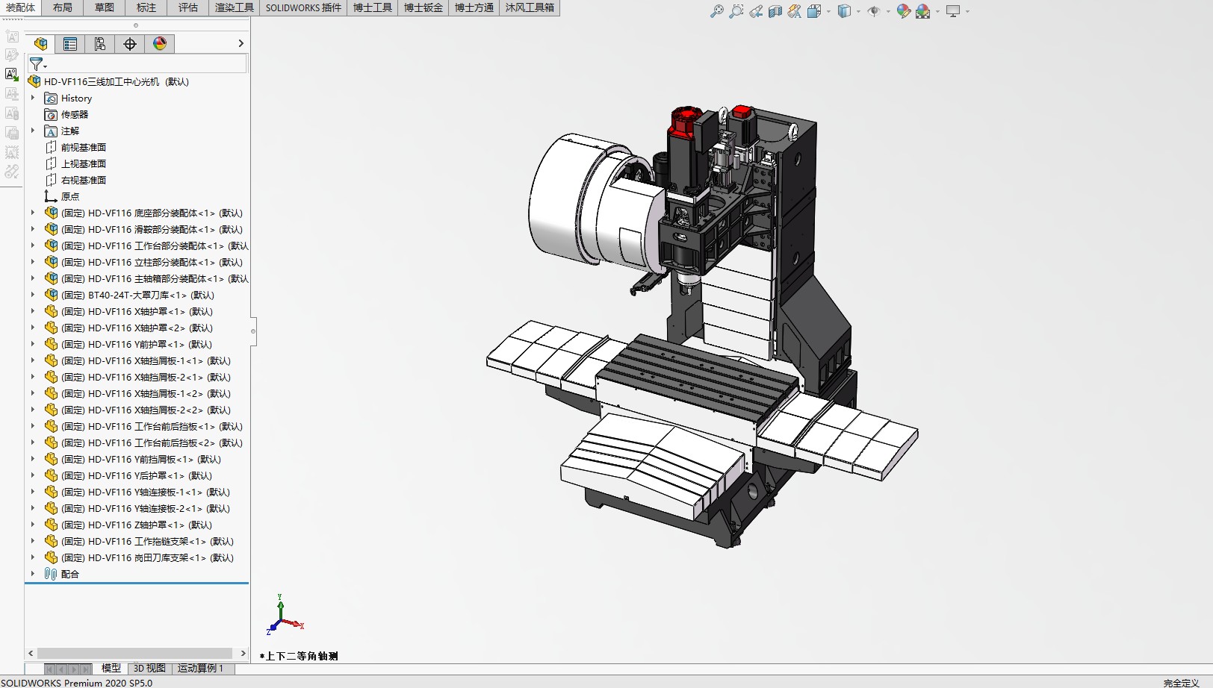Select the 右视基准面 plane

coord(83,181)
